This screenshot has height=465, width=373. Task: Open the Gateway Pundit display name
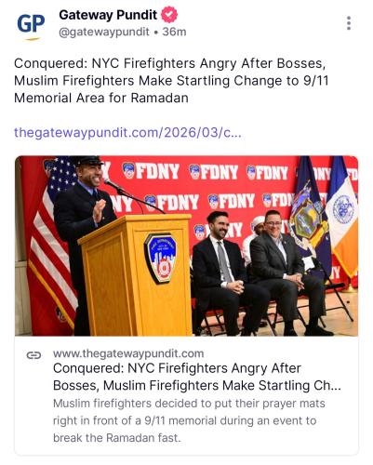pos(108,15)
